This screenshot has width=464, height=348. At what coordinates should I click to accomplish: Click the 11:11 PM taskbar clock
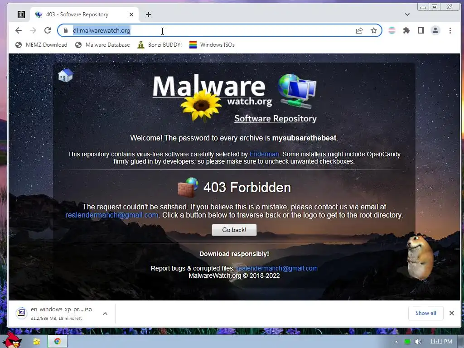point(441,342)
